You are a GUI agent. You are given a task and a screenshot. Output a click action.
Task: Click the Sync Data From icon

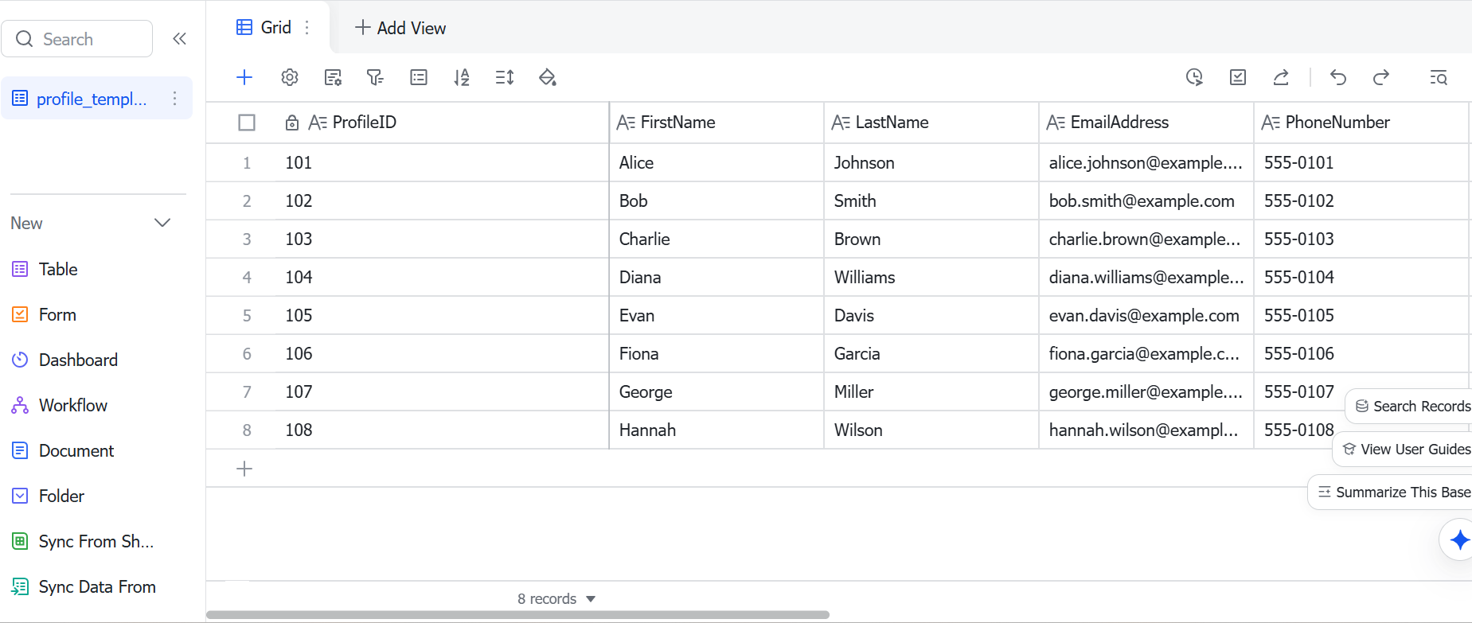coord(20,586)
